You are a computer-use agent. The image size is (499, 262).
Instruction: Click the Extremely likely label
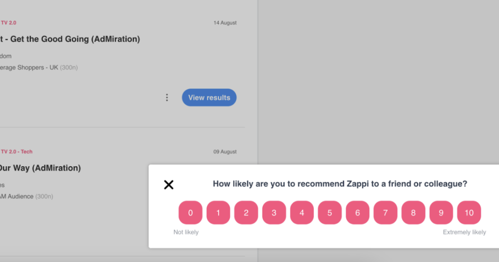464,232
